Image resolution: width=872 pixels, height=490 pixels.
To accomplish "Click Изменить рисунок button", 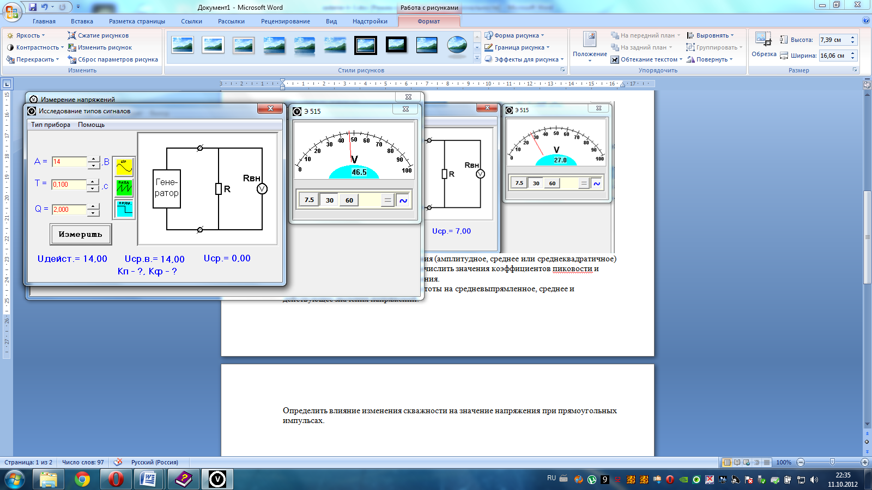I will 100,47.
